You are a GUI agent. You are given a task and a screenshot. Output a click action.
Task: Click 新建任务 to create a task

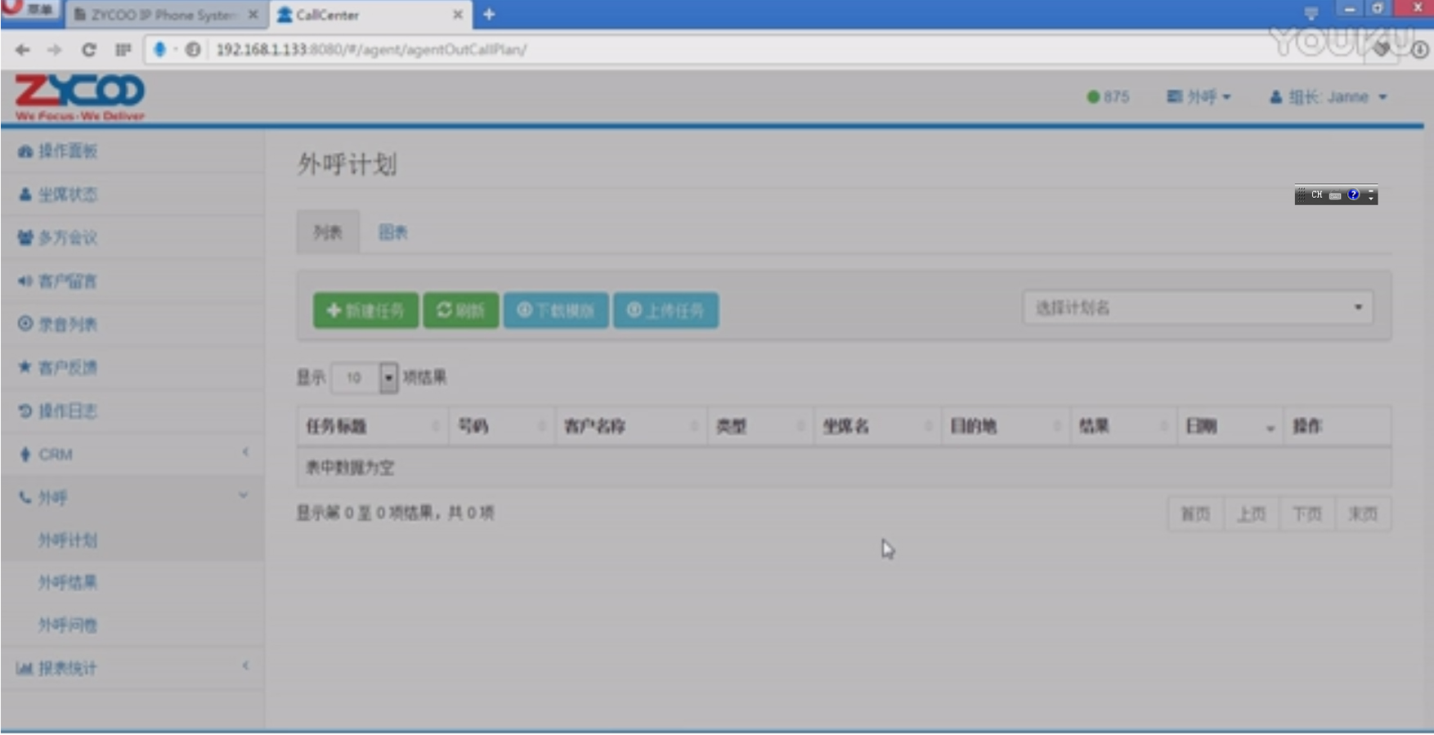pyautogui.click(x=365, y=311)
